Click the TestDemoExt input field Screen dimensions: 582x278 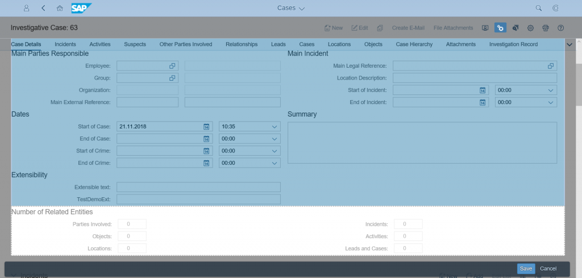(x=198, y=200)
